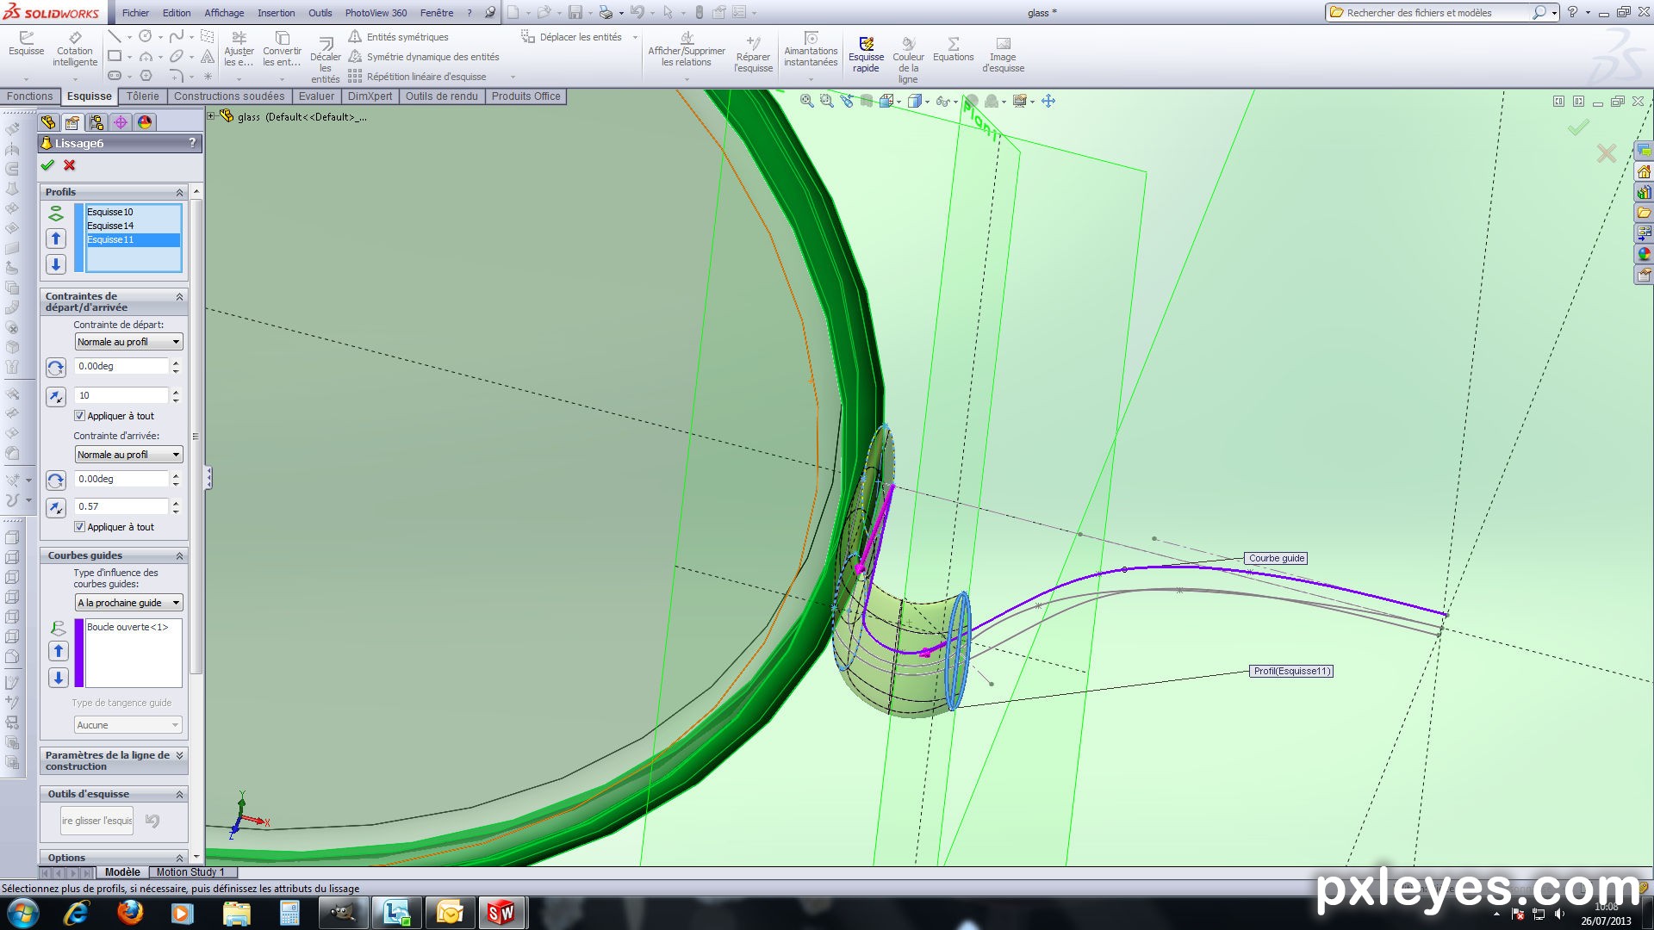Open the Windows Start menu
Image resolution: width=1654 pixels, height=930 pixels.
pyautogui.click(x=22, y=912)
